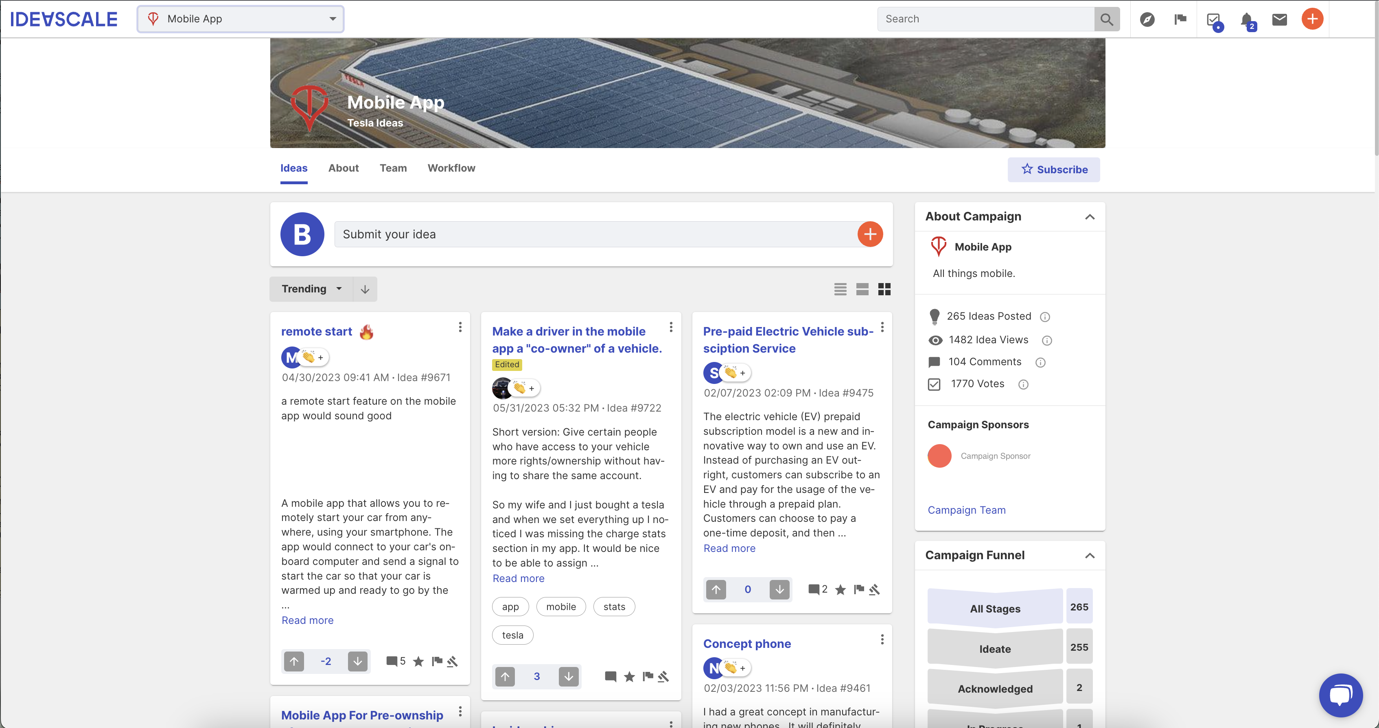Viewport: 1379px width, 728px height.
Task: Click the orange plus creation icon
Action: pyautogui.click(x=1312, y=19)
